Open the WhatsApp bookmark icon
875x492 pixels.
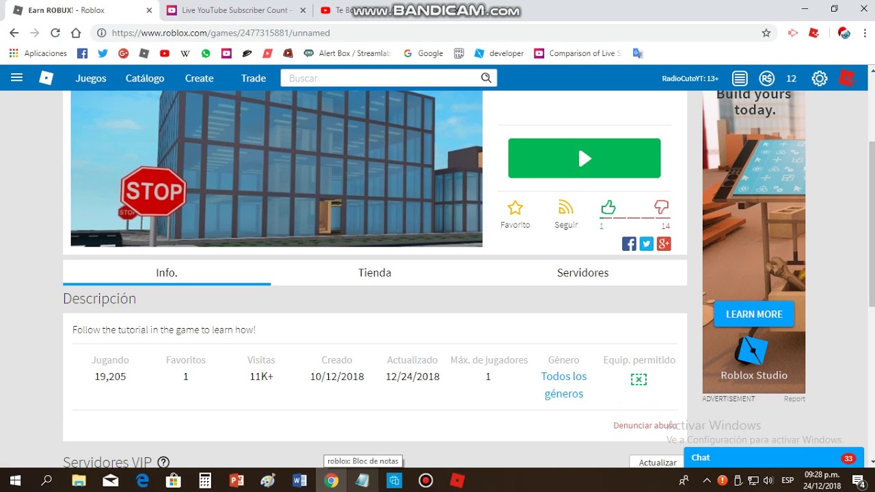tap(206, 53)
